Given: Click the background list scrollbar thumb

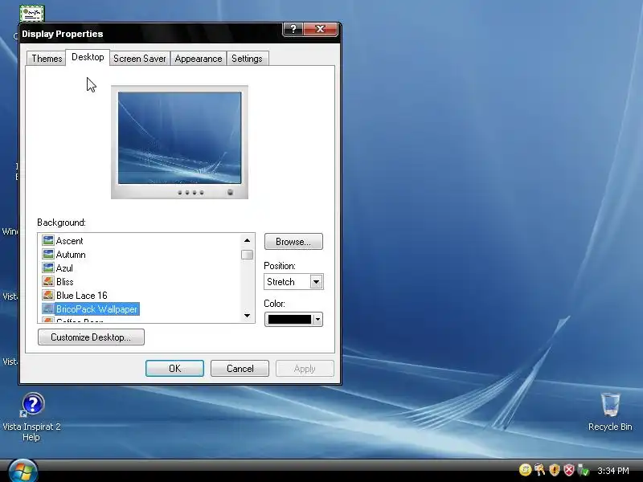Looking at the screenshot, I should click(x=247, y=255).
